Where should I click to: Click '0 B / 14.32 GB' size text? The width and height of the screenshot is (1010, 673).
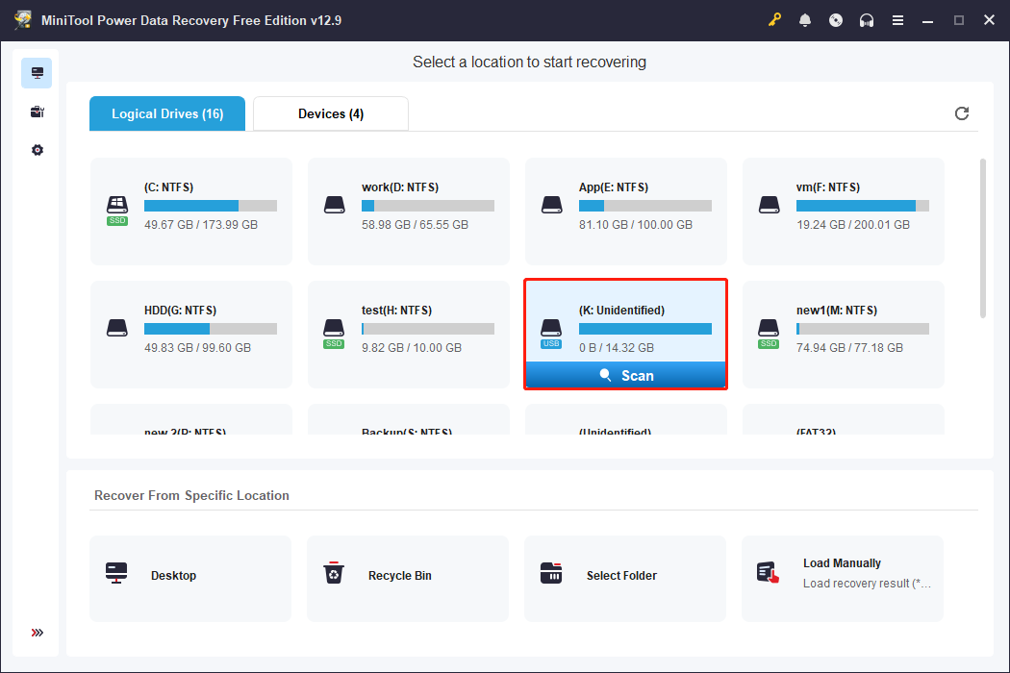pyautogui.click(x=617, y=348)
